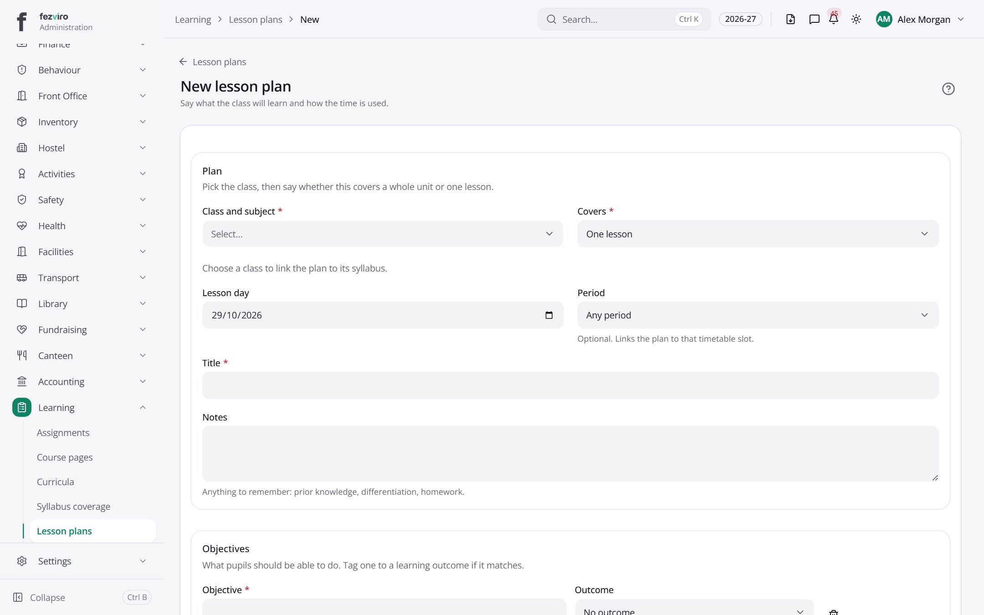Open the Alex Morgan account menu
This screenshot has width=984, height=615.
(920, 19)
